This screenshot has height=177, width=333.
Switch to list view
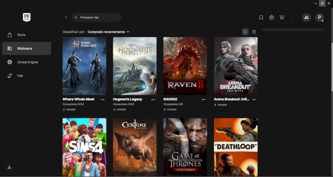(254, 32)
